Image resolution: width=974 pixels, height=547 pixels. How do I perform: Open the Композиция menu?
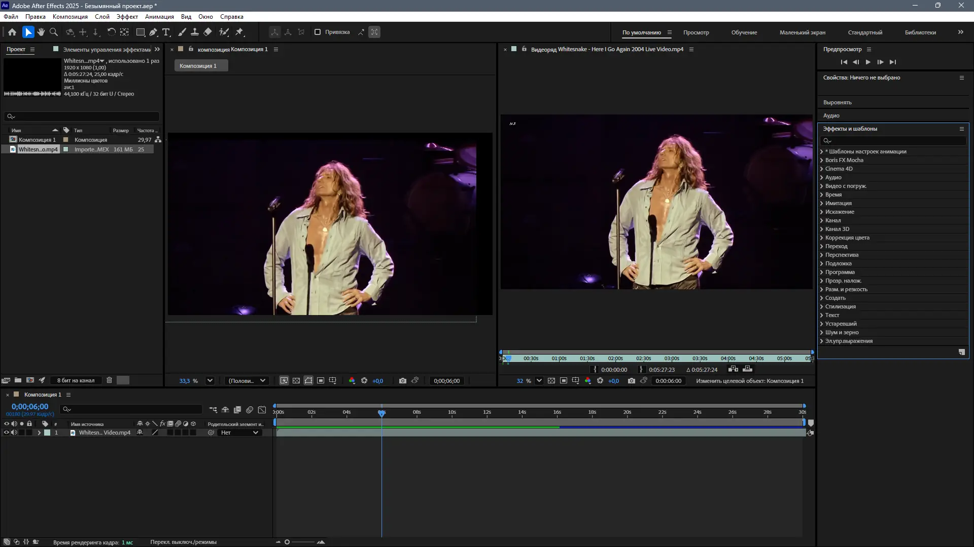(70, 17)
